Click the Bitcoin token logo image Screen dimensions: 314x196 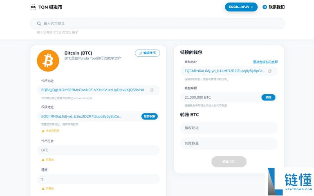pos(48,60)
